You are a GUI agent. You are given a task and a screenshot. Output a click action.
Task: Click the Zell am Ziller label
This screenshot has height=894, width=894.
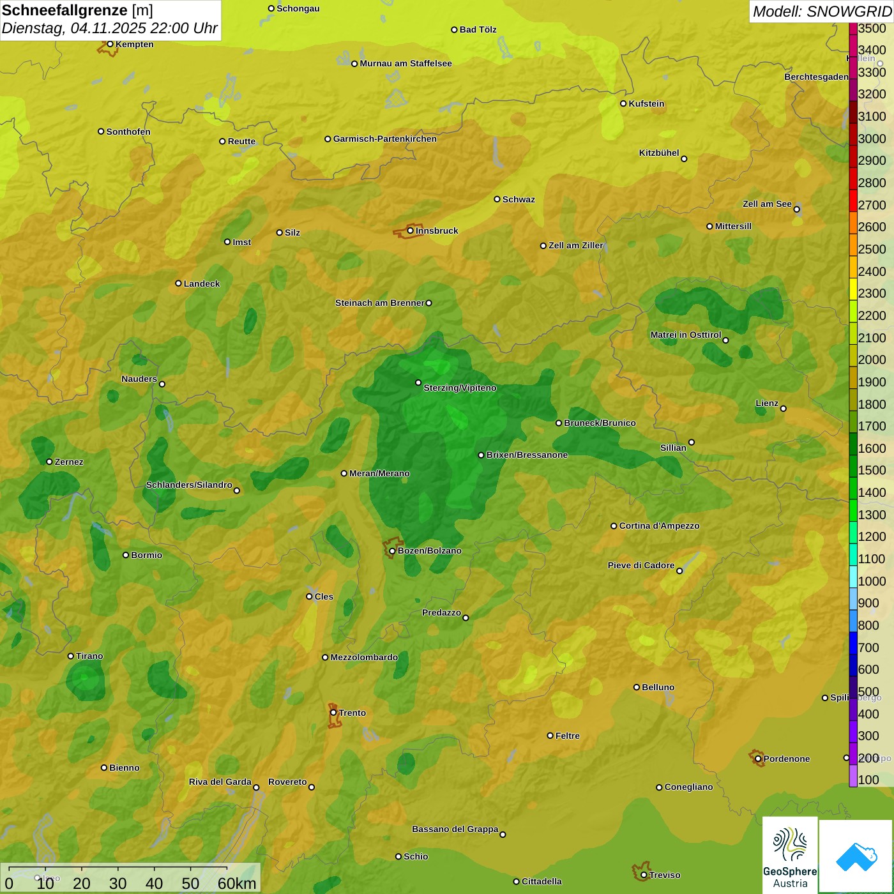pos(575,245)
